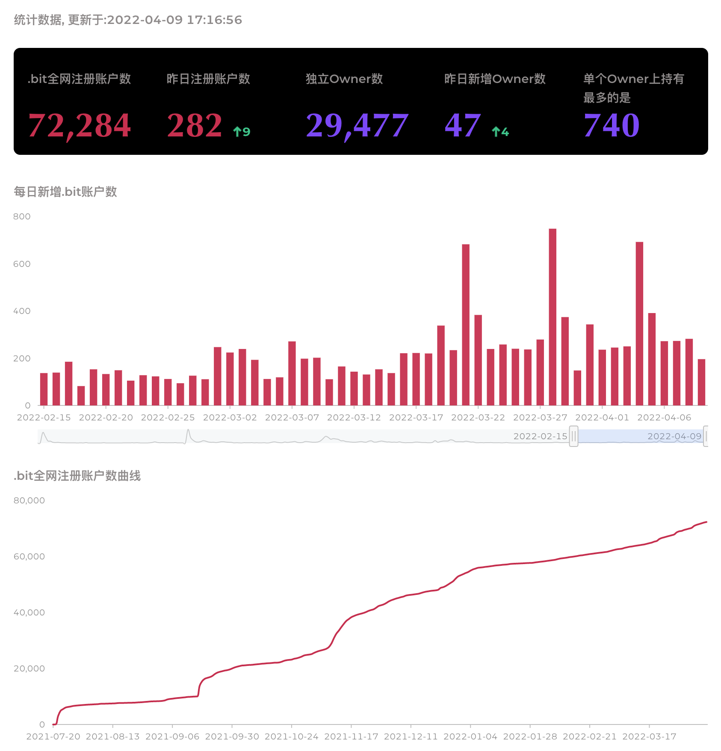
Task: Click the update timestamp 2022-04-09 17:16:56
Action: coord(174,20)
